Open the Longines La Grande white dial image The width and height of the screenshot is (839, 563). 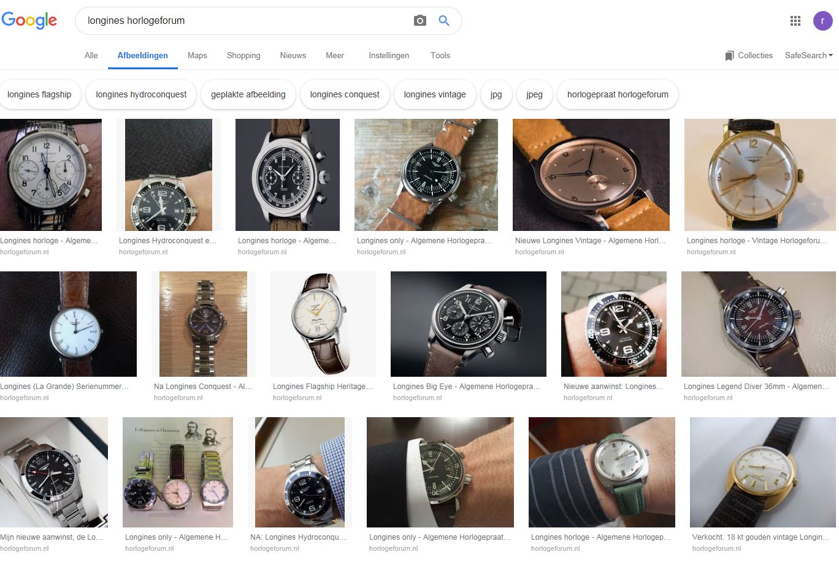tap(68, 324)
